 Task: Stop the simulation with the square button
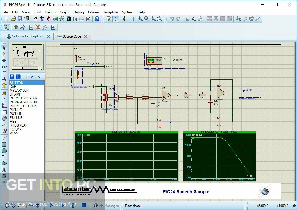point(84,205)
